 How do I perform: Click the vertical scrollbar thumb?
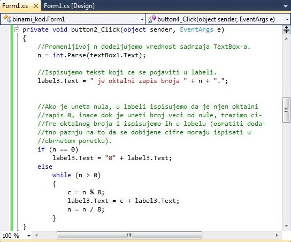point(286,110)
